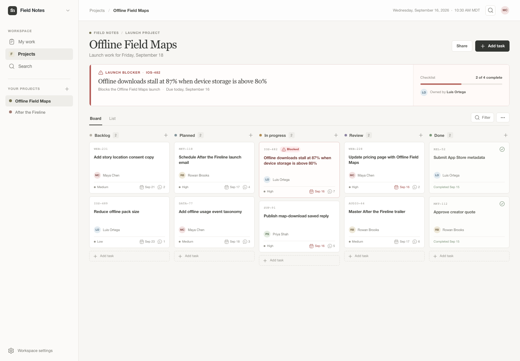The width and height of the screenshot is (520, 361).
Task: Click Add task under the Done column
Action: [469, 256]
